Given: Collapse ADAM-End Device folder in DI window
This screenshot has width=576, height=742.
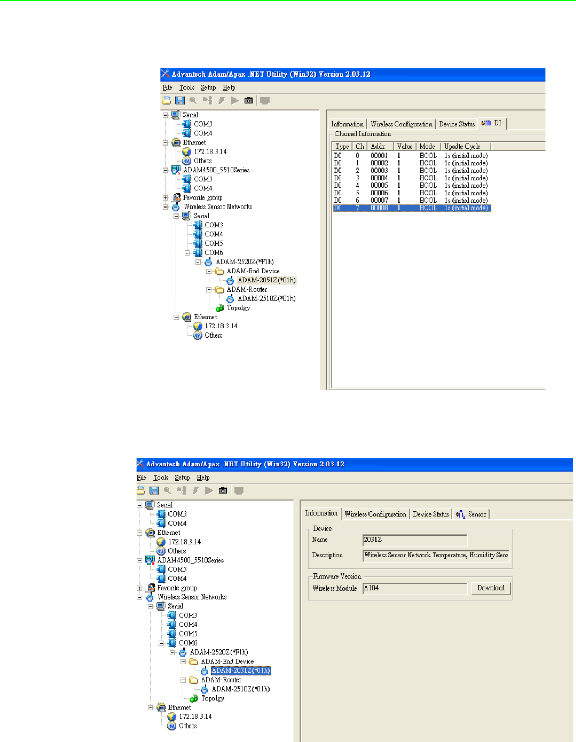Looking at the screenshot, I should [x=209, y=271].
